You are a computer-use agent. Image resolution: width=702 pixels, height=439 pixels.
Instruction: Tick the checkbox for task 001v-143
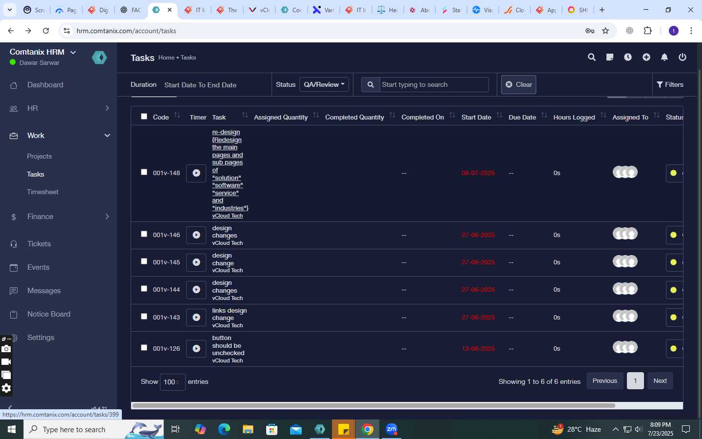[144, 317]
